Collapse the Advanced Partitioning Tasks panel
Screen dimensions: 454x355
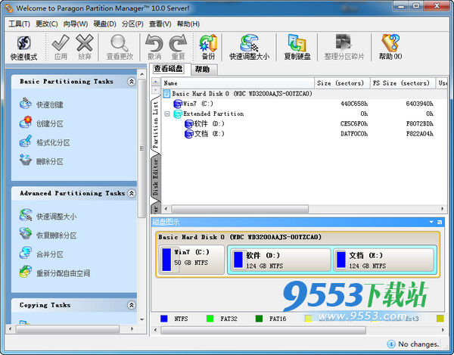132,194
